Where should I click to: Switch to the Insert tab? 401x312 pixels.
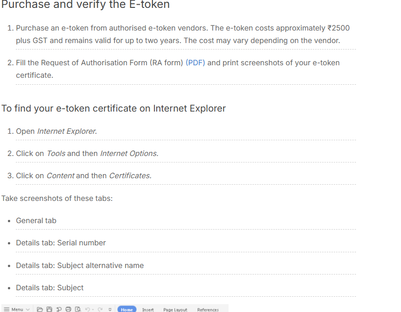[148, 309]
